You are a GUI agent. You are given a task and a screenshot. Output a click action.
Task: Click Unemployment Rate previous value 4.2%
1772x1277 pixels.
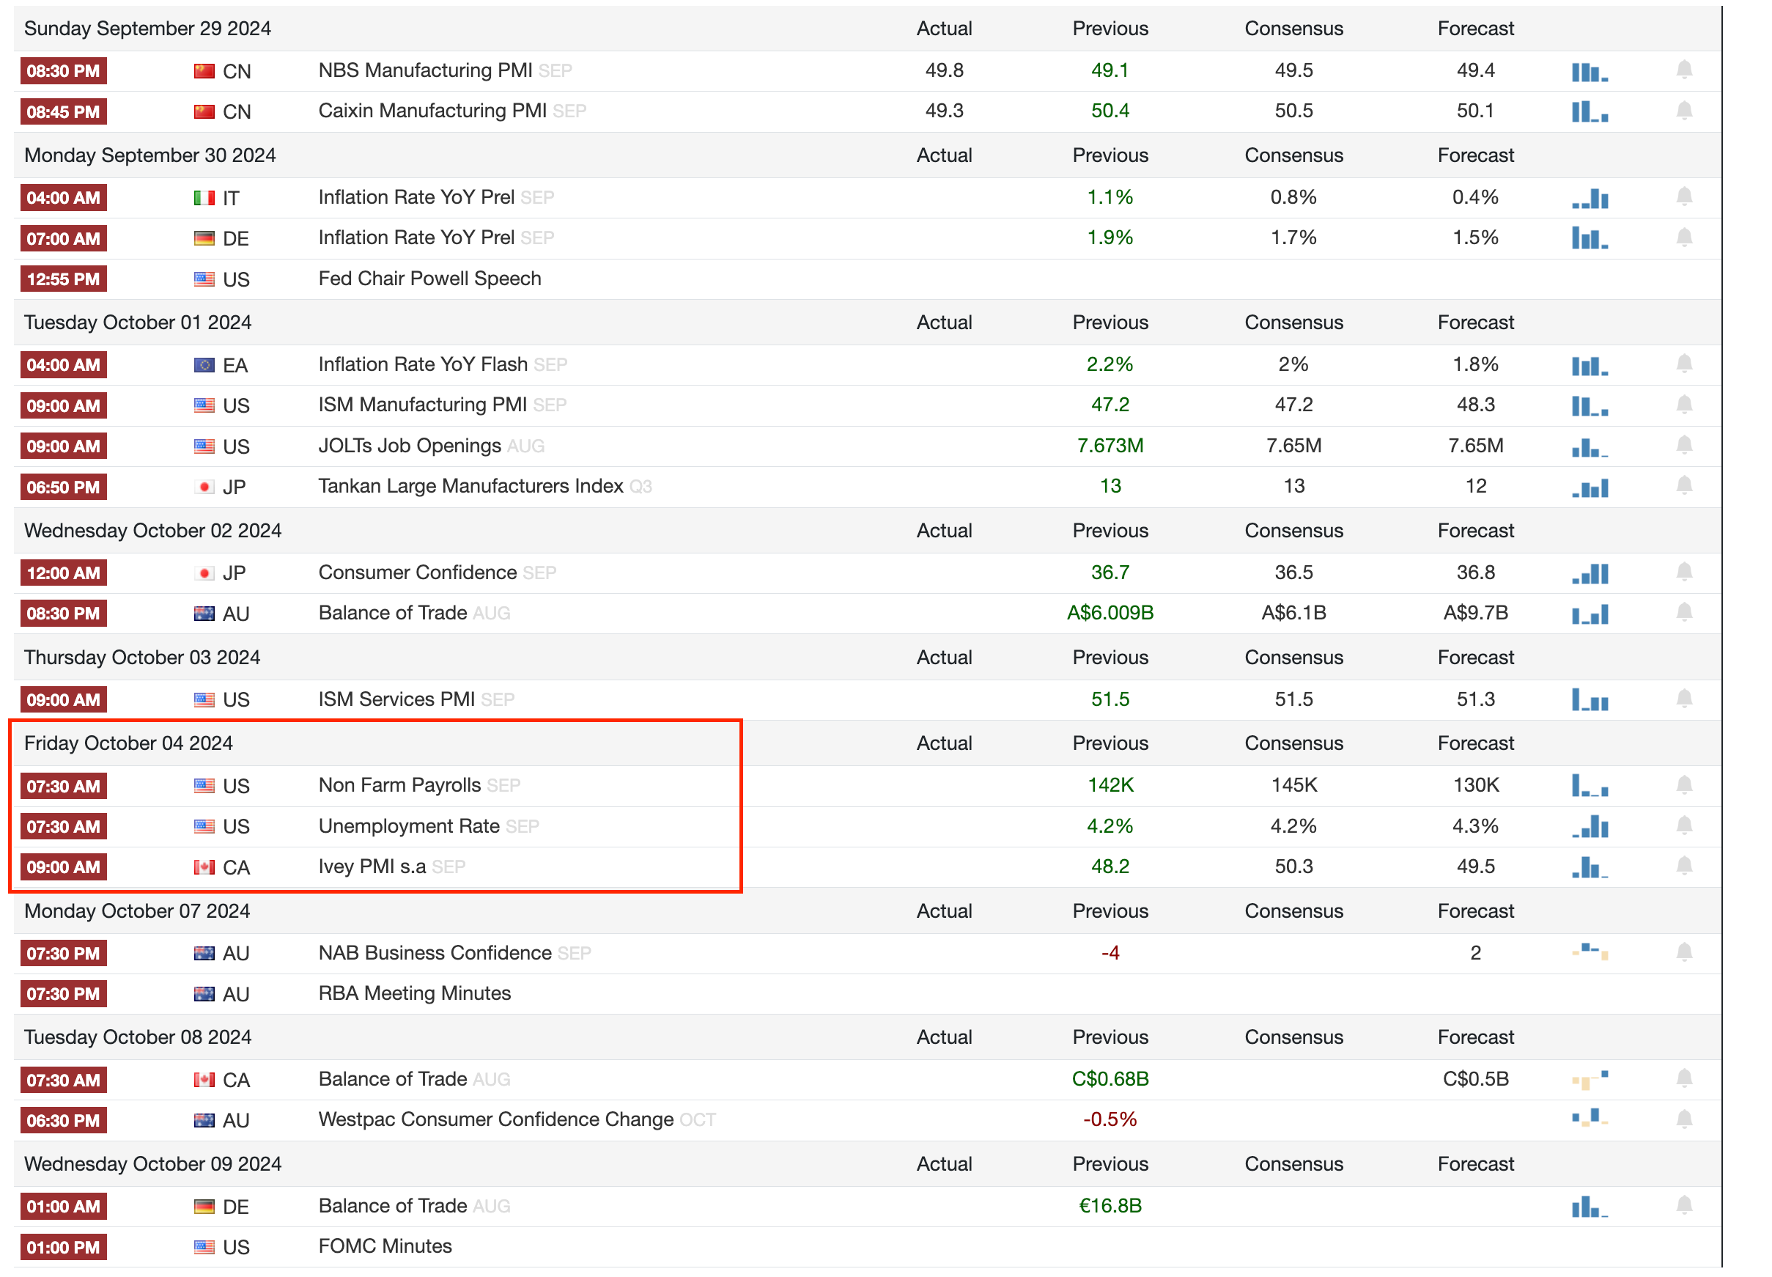coord(1110,826)
